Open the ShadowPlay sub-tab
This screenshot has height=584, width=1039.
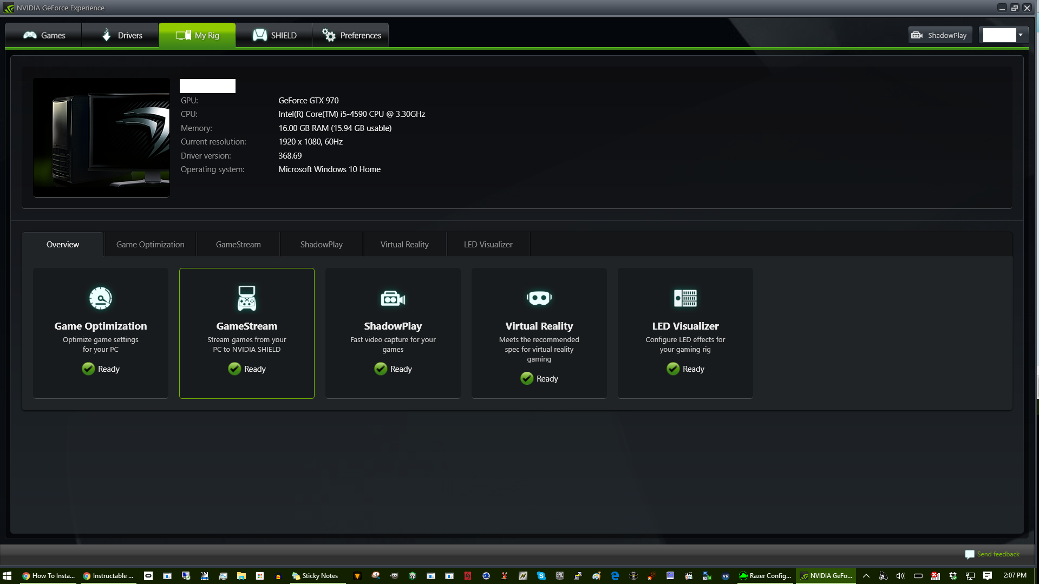322,245
